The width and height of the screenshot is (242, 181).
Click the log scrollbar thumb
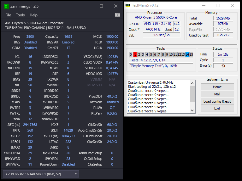point(192,94)
